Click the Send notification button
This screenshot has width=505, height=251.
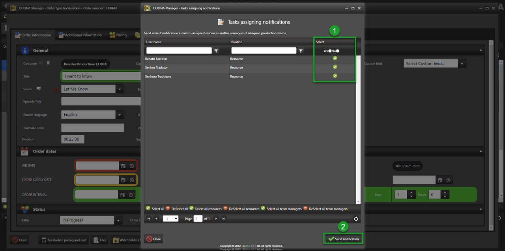[343, 239]
